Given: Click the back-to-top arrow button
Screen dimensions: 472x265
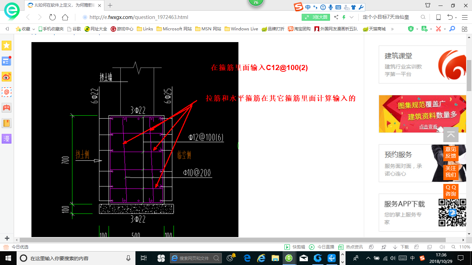Looking at the screenshot, I should [x=451, y=135].
